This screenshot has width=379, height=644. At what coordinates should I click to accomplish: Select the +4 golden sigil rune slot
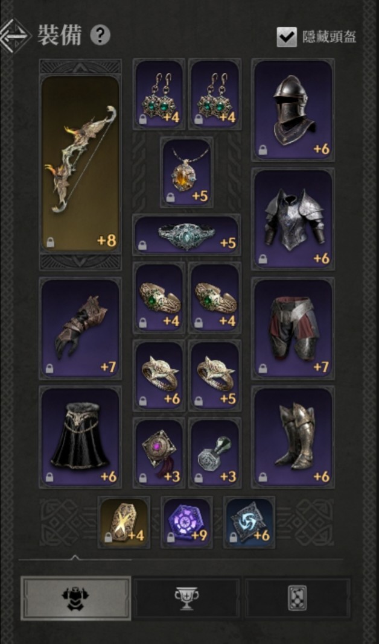(x=124, y=522)
